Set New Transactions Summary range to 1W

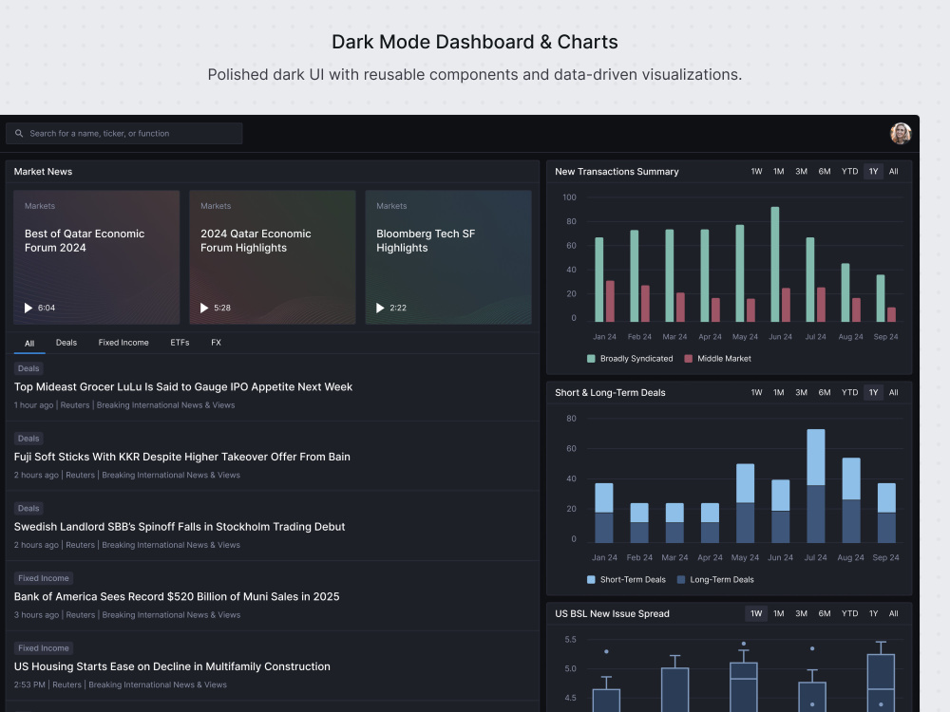coord(757,171)
